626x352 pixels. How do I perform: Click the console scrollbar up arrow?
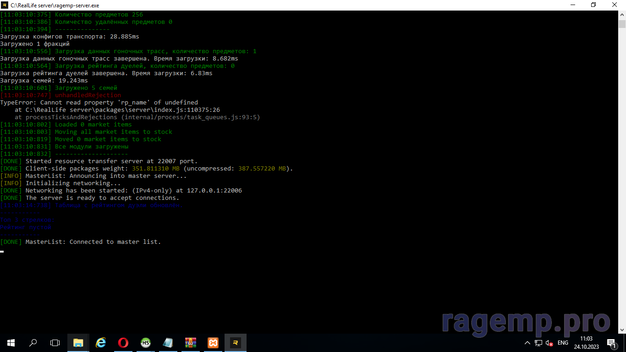[622, 15]
